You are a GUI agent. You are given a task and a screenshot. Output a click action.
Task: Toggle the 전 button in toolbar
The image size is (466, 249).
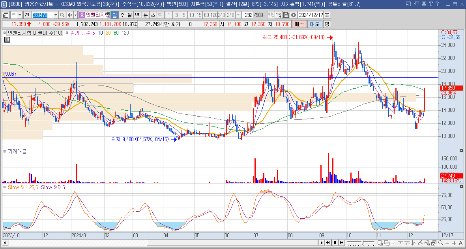27,15
